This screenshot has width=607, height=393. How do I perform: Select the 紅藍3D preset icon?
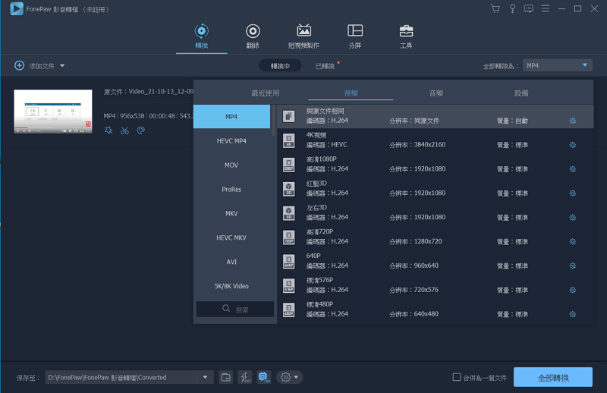289,189
